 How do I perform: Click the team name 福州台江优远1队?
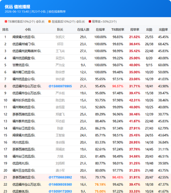(x=24, y=128)
